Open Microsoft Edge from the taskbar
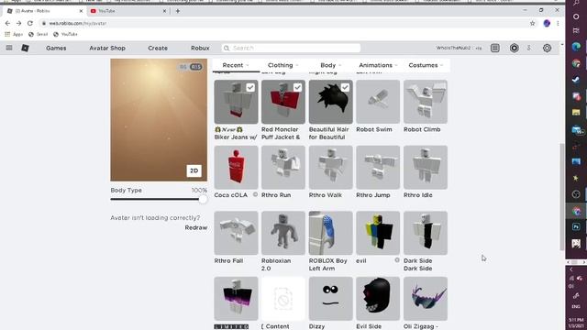The width and height of the screenshot is (587, 330). 576,47
